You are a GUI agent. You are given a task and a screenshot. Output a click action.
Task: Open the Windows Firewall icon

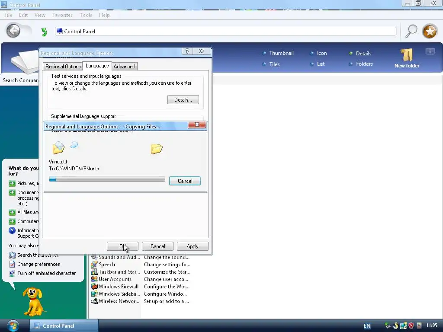pos(94,287)
